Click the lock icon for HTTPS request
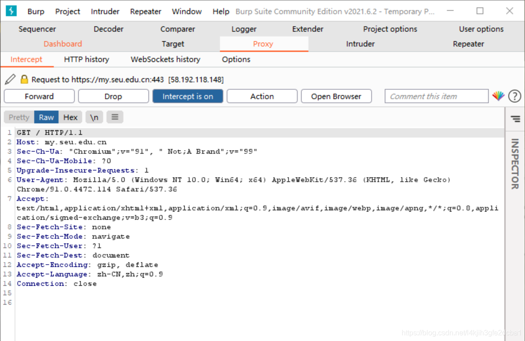This screenshot has width=525, height=341. coord(24,79)
